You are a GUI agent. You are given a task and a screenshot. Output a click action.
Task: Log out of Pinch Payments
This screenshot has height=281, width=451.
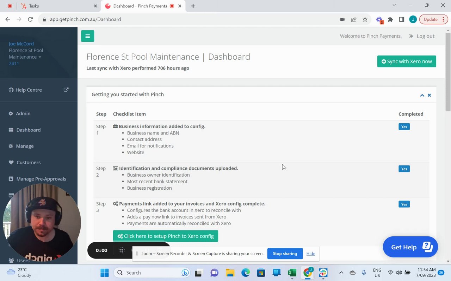(x=421, y=36)
